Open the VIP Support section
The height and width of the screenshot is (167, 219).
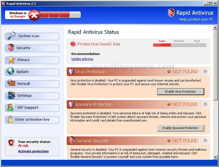coord(32,108)
